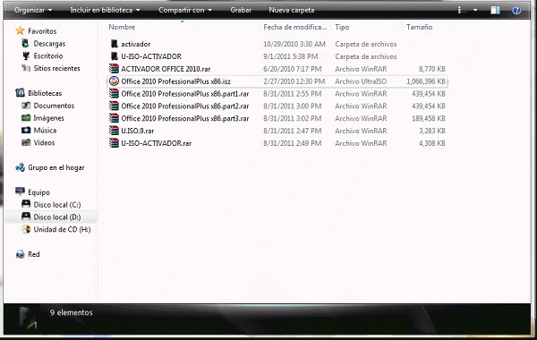Select file name Office 2010 ProfessionalPlus x86.isz
537x340 pixels.
tap(175, 81)
